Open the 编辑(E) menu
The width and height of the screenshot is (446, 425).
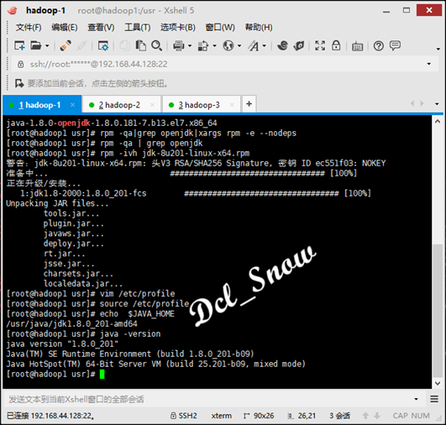tap(65, 28)
